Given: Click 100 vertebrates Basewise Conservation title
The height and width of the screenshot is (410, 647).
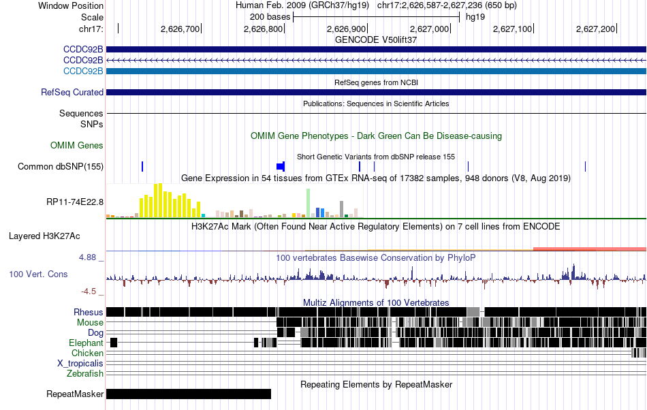Looking at the screenshot, I should 376,258.
